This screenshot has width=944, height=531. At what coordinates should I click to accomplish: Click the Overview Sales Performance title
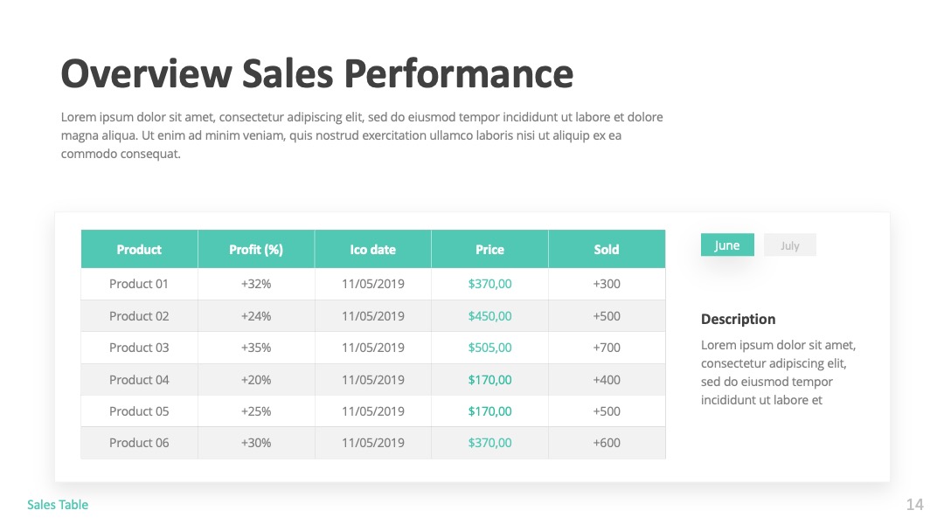317,73
